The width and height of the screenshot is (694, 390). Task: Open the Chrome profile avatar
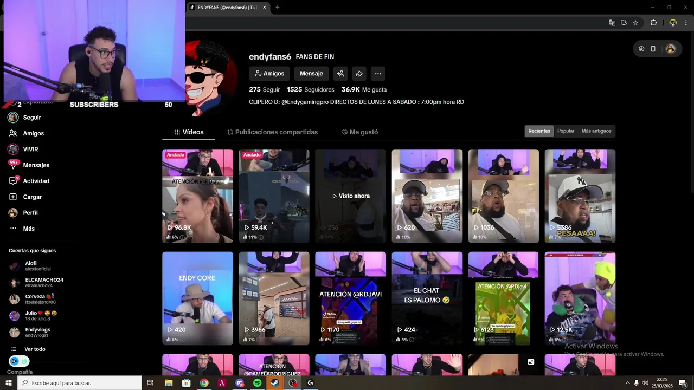point(673,23)
